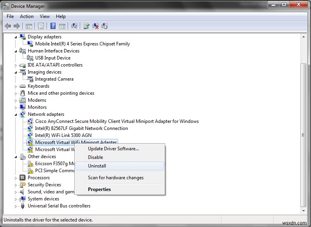Select the PCI Simple Communications entry
311x227 pixels.
pos(55,171)
